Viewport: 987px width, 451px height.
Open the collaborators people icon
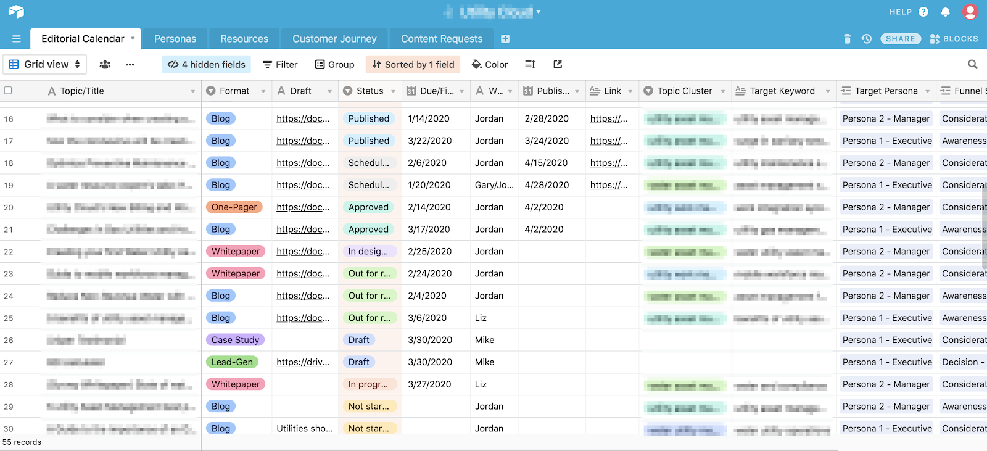click(x=105, y=65)
